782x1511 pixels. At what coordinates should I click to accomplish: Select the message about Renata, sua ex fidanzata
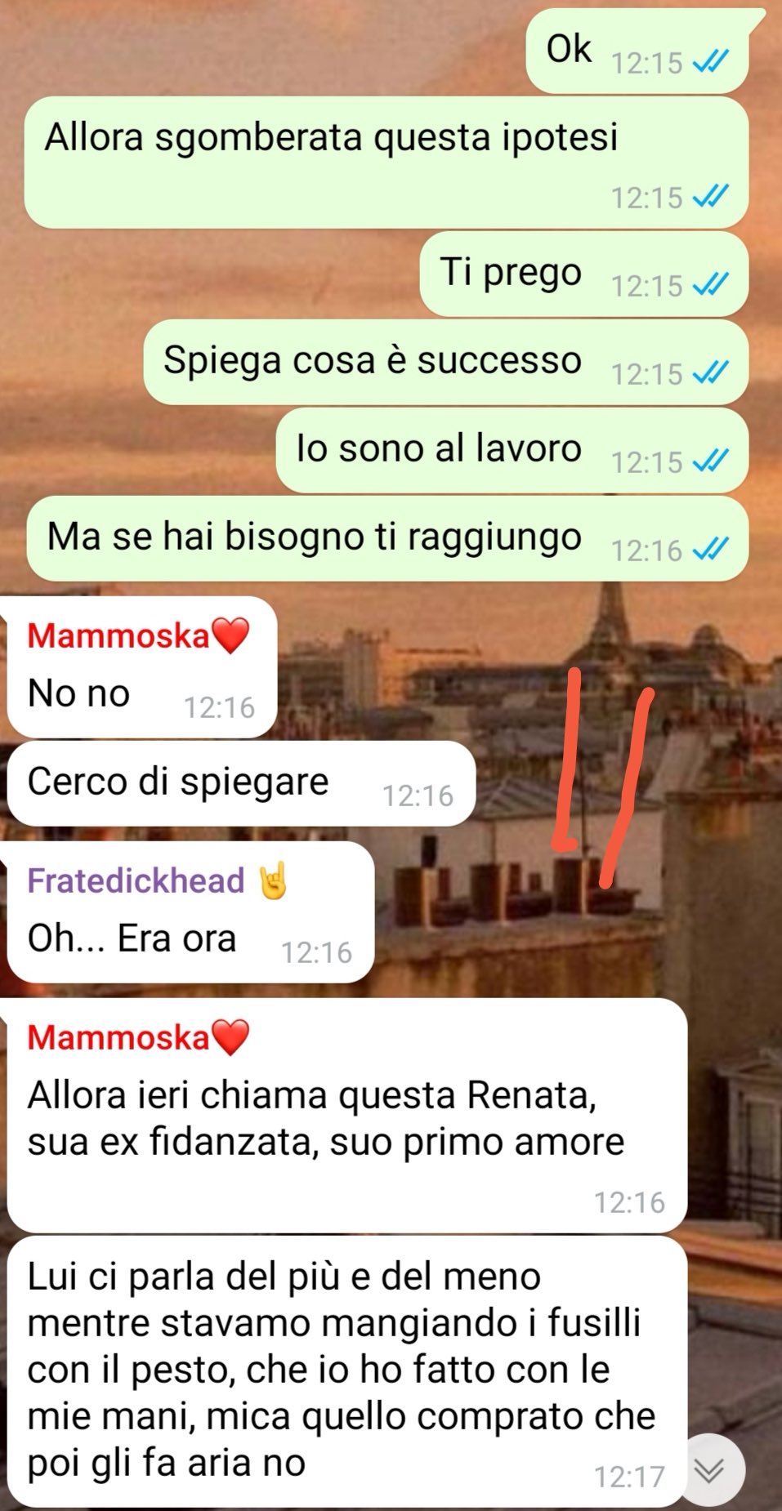click(x=346, y=1116)
